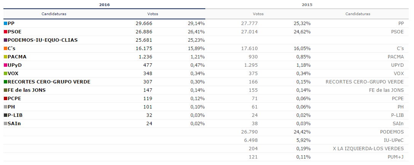Click the green VOX color square
Image resolution: width=414 pixels, height=165 pixels.
pyautogui.click(x=6, y=74)
